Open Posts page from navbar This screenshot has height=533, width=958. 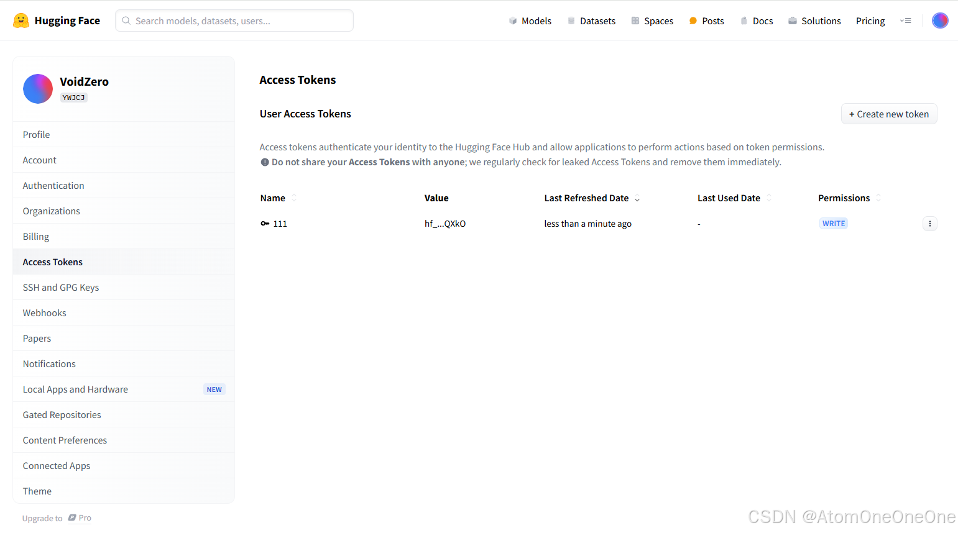(x=707, y=20)
